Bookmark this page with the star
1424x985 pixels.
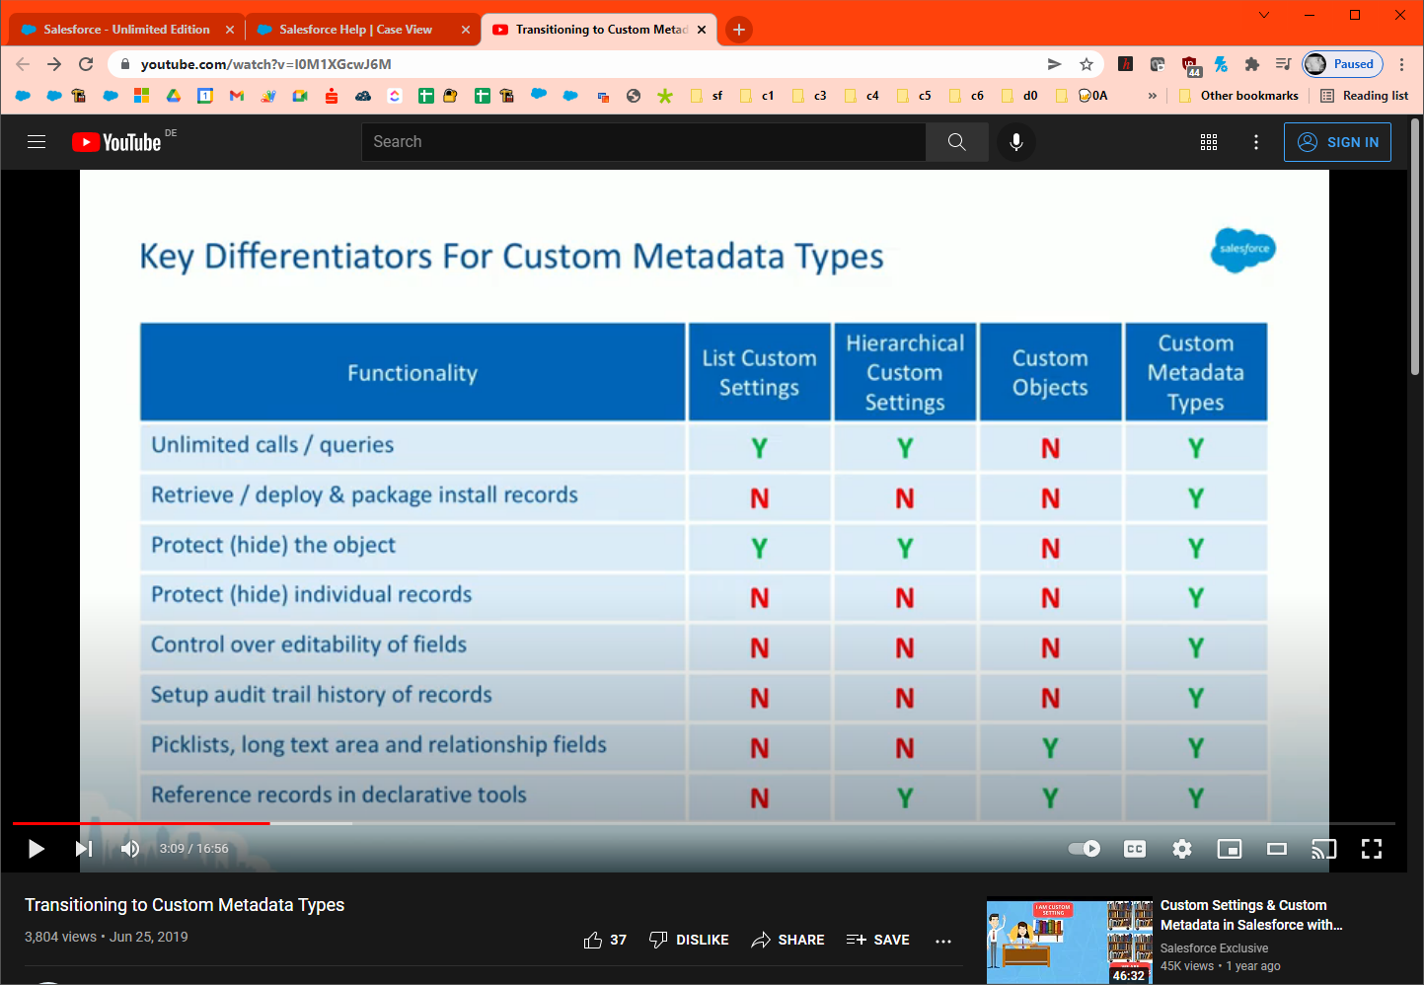1087,64
